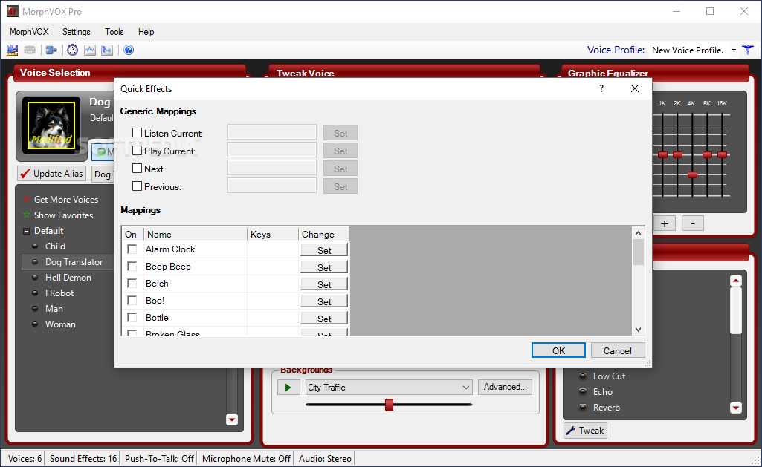
Task: Click the dog voice thumbnail picture
Action: point(51,125)
